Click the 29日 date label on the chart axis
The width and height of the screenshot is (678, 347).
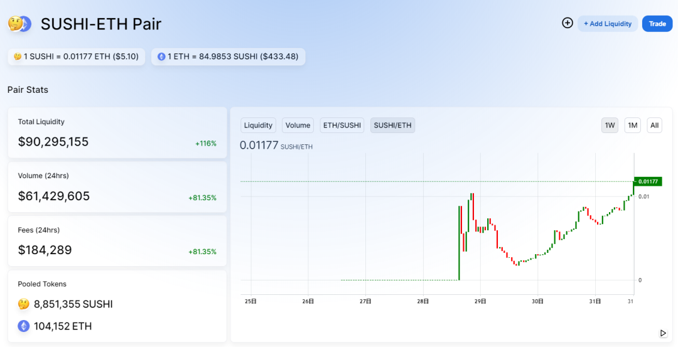480,301
